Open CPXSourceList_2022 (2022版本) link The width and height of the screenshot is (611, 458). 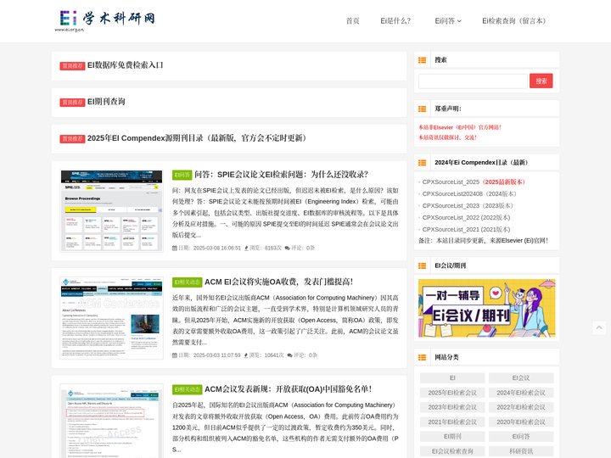pos(467,218)
